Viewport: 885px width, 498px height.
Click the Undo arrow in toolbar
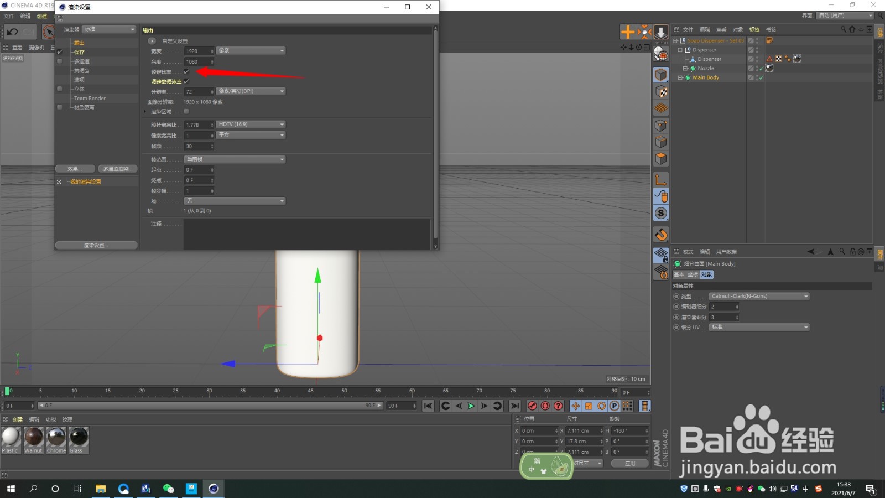(12, 32)
